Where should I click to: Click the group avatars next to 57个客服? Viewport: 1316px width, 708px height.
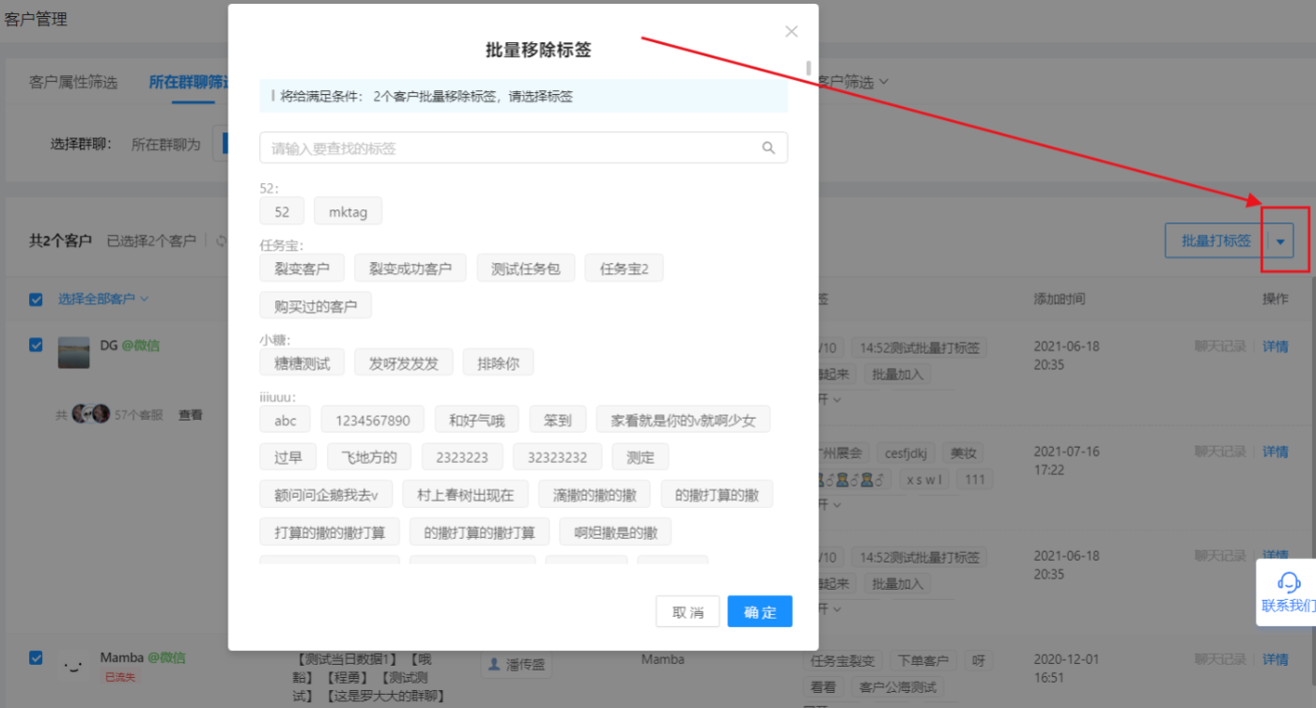[x=91, y=414]
